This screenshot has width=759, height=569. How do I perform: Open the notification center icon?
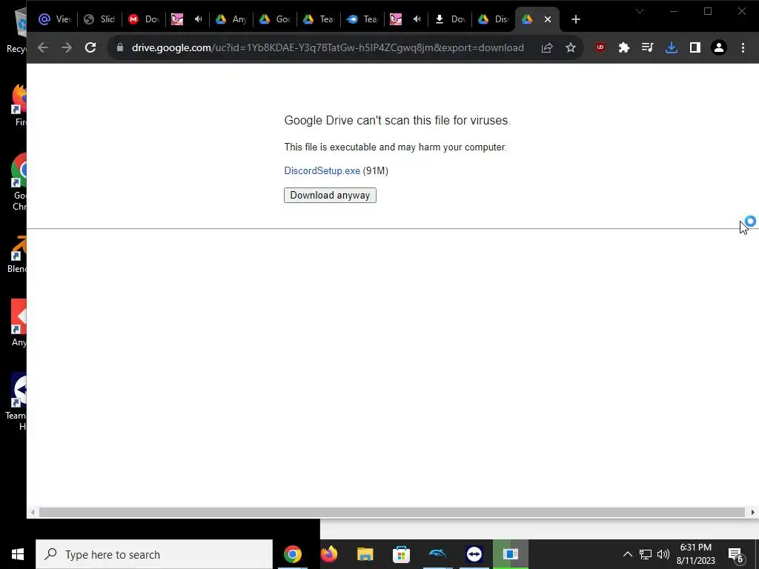pyautogui.click(x=736, y=554)
